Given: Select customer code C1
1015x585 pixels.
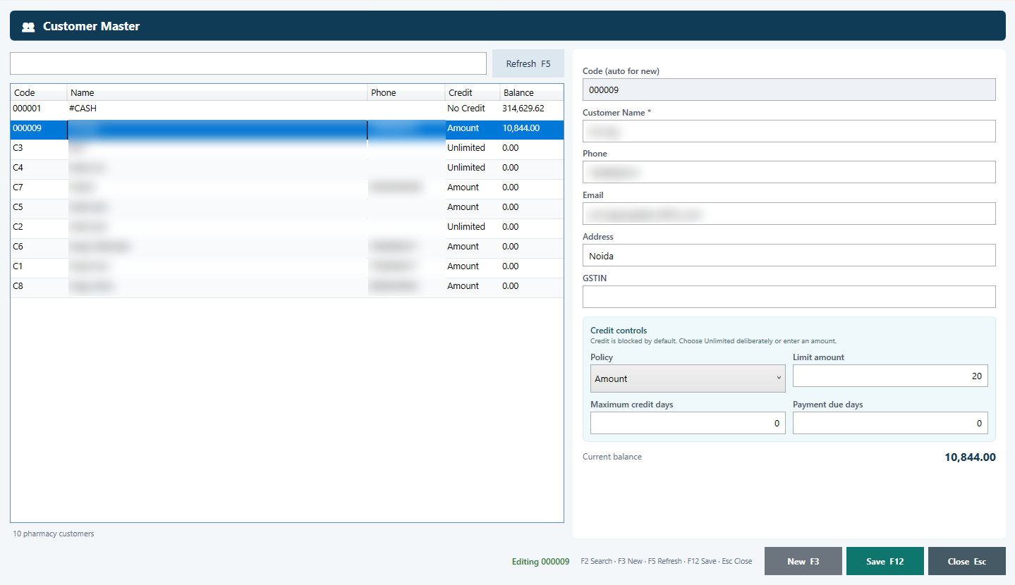Looking at the screenshot, I should pos(287,266).
